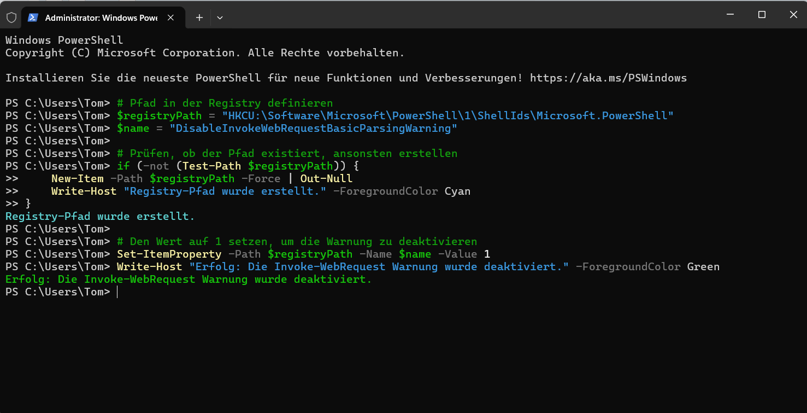Maximize the terminal window
807x413 pixels.
[x=762, y=15]
